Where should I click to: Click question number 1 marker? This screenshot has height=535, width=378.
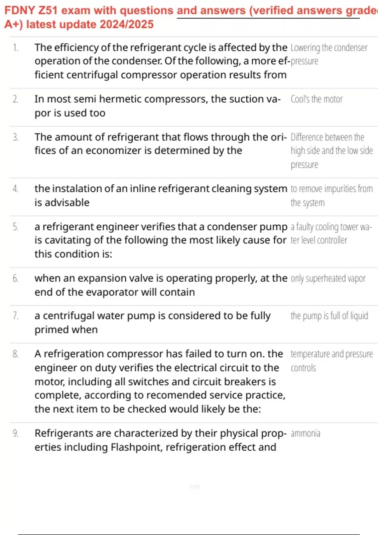[x=15, y=48]
